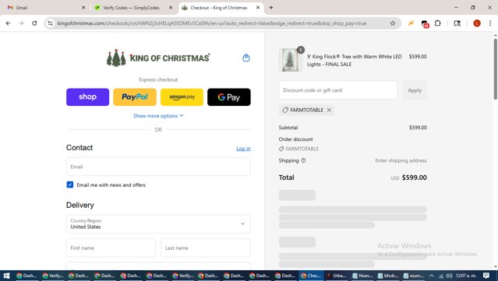498x281 pixels.
Task: Click the orange lightning extension icon
Action: point(411,23)
